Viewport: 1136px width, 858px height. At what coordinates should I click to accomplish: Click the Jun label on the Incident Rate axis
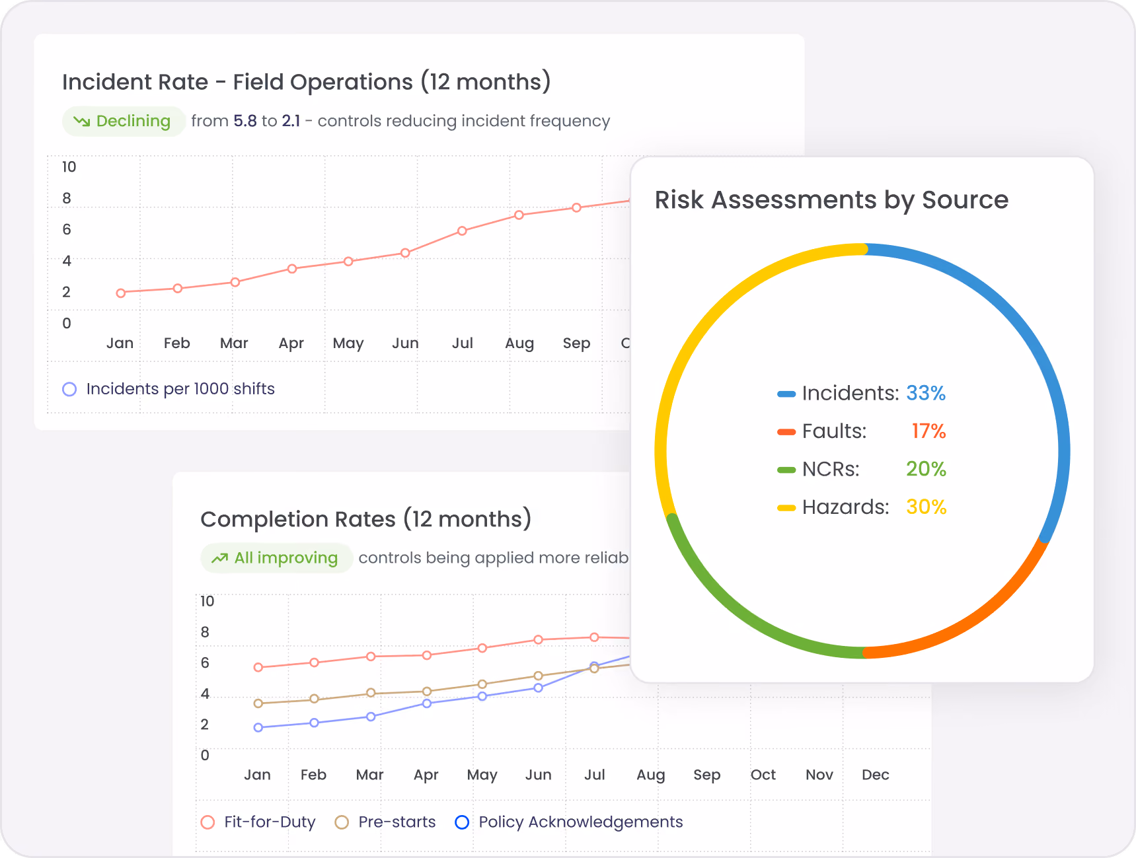(x=405, y=343)
